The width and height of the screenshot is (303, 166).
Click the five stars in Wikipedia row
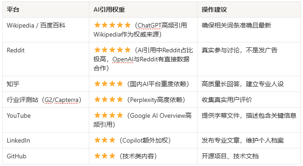pos(112,25)
